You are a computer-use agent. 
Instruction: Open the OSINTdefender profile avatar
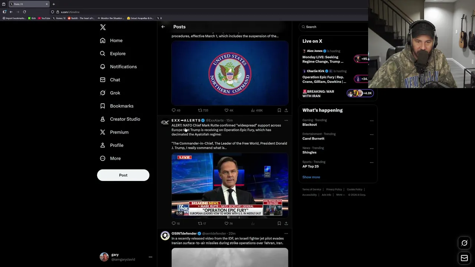click(165, 236)
